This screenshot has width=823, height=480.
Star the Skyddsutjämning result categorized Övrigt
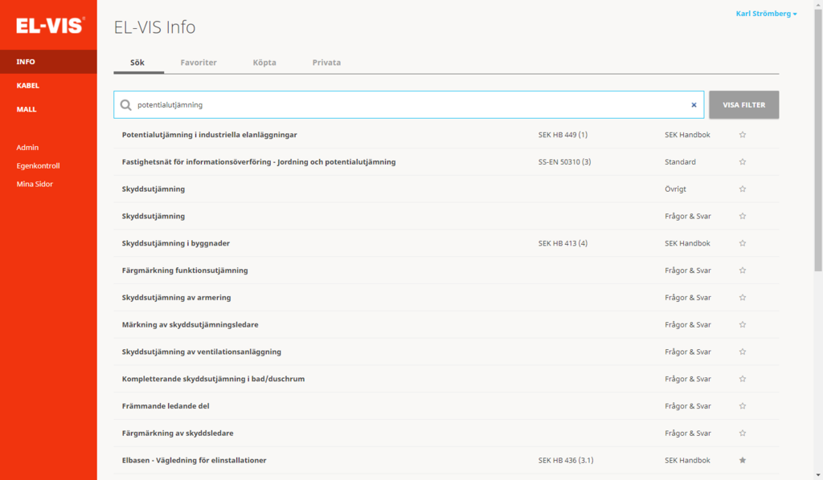[742, 189]
